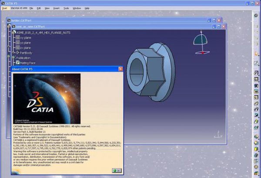Select the yz plane in tree
This screenshot has height=178, width=261.
coord(25,43)
